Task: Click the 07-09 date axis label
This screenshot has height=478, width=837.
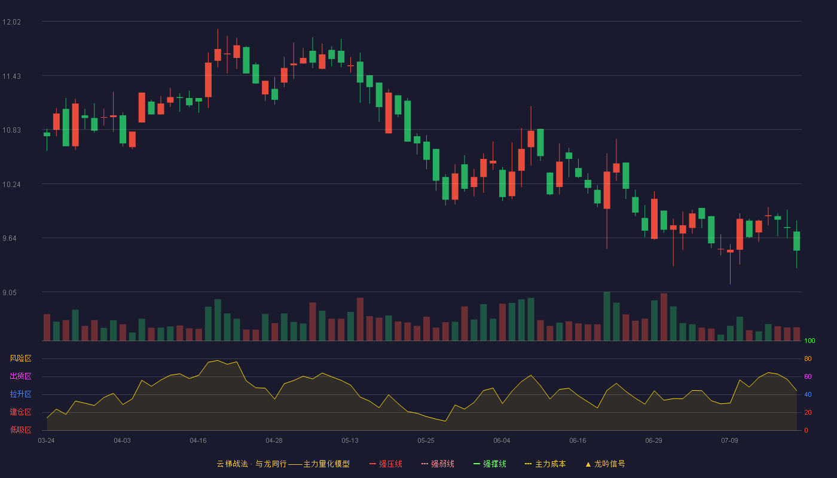Action: click(x=729, y=440)
